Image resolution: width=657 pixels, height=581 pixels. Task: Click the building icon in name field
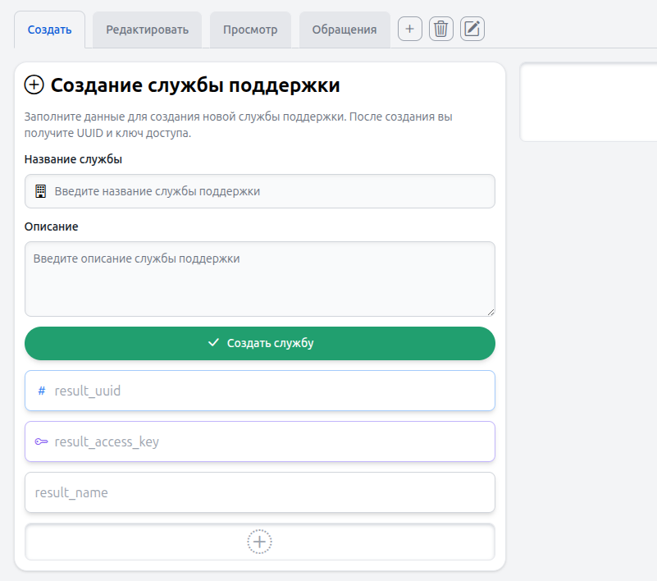41,191
